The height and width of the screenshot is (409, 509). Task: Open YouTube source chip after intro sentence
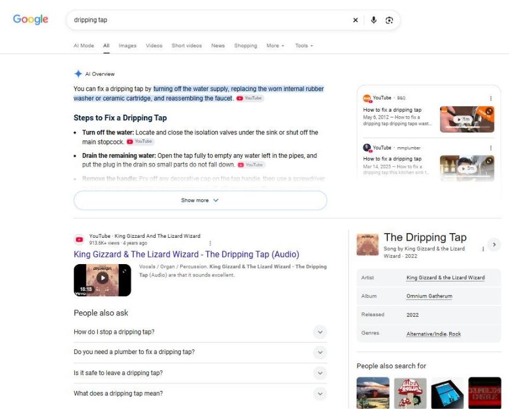click(250, 98)
